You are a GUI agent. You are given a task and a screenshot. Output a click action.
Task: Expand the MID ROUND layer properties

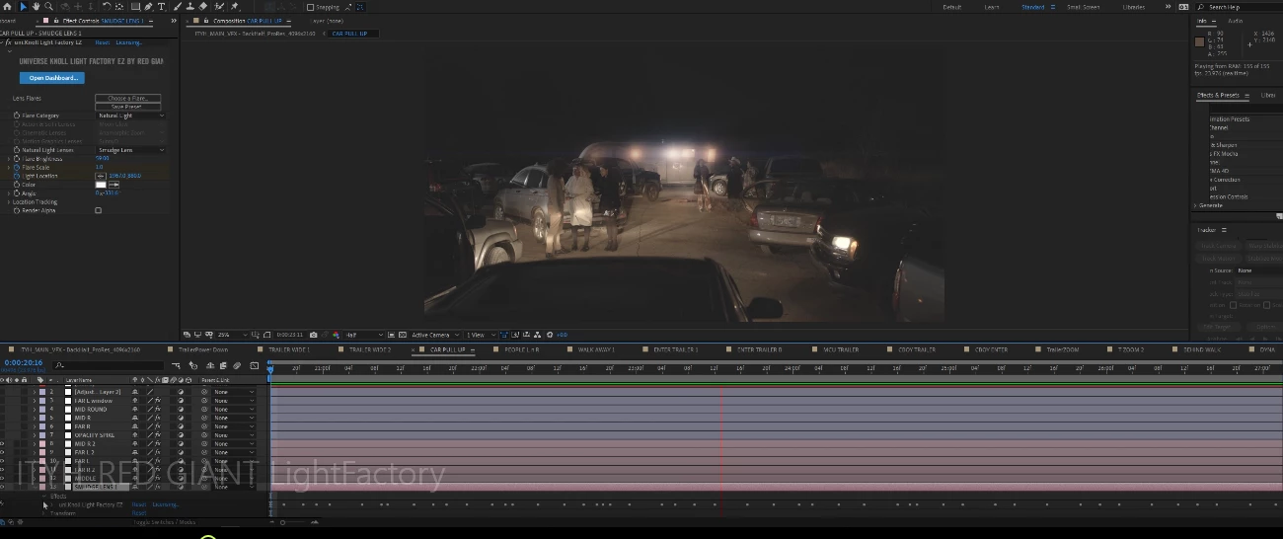click(x=35, y=409)
